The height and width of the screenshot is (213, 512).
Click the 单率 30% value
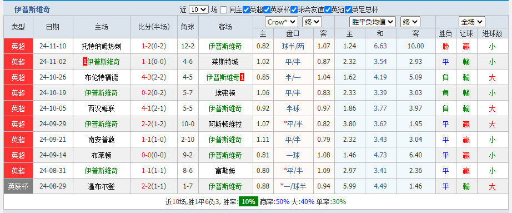click(339, 202)
